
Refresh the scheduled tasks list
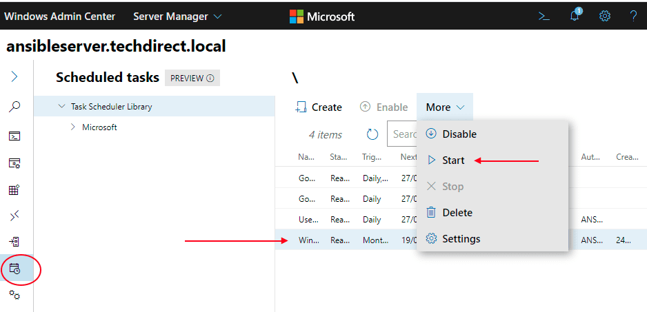(372, 134)
